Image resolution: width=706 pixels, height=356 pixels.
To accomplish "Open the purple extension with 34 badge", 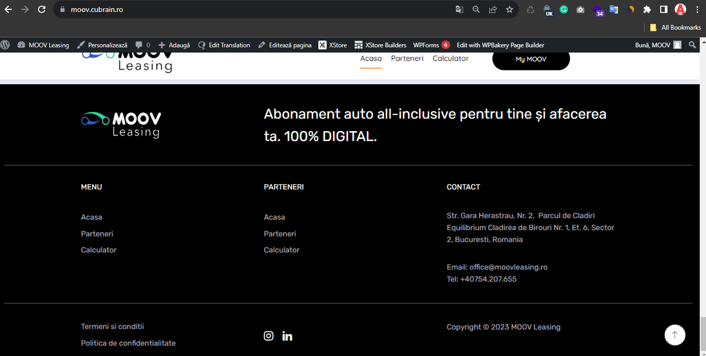I will [598, 10].
